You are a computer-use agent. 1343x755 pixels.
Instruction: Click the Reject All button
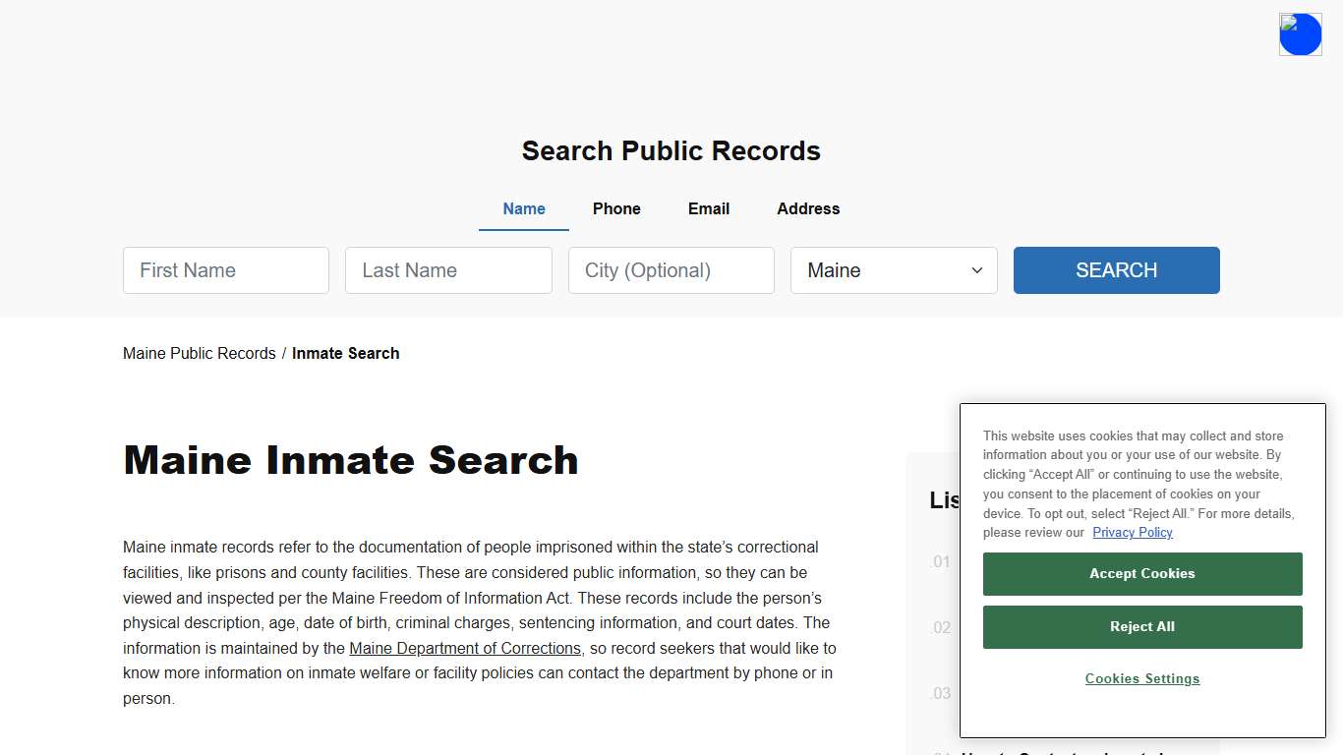[1141, 626]
